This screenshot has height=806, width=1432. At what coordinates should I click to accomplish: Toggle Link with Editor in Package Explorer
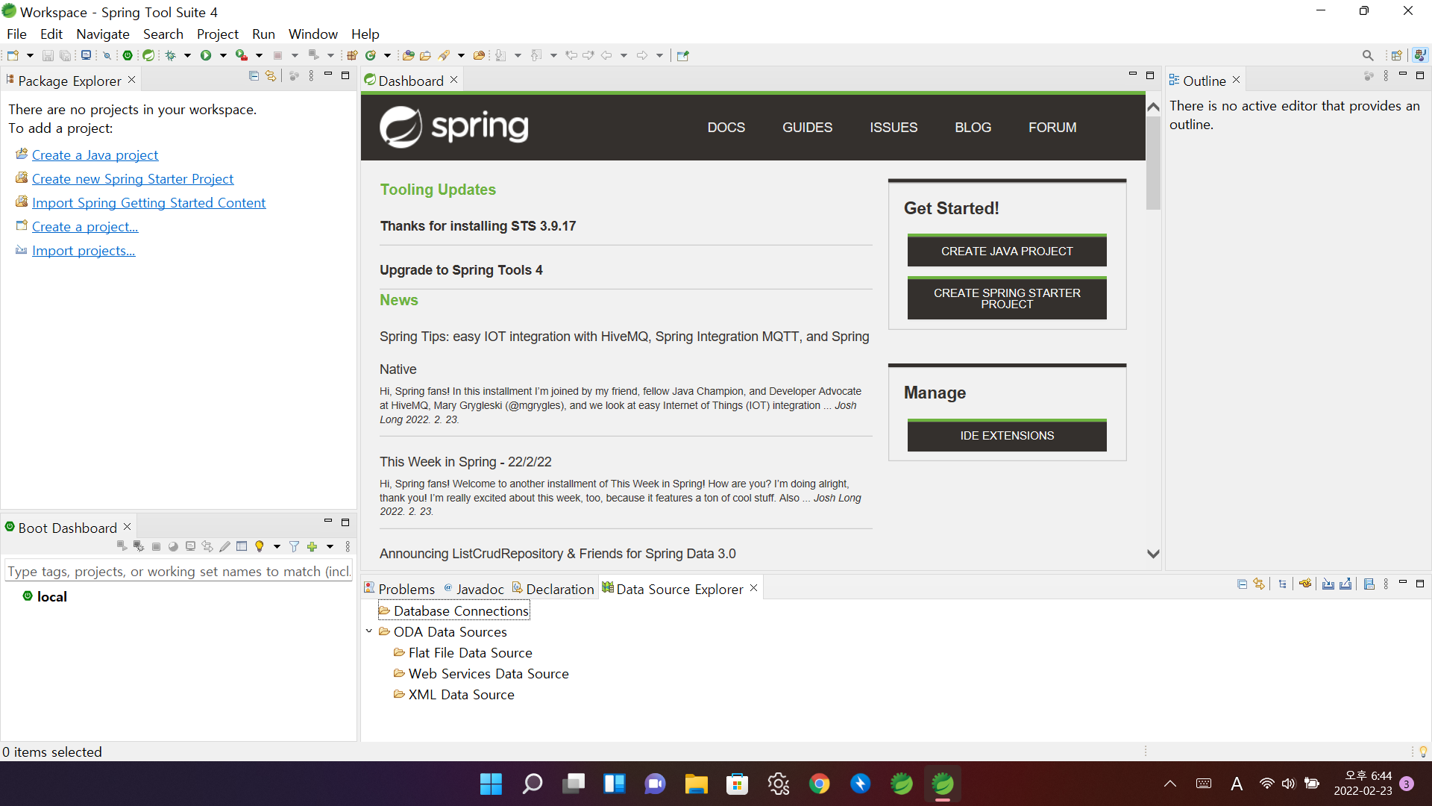pos(271,76)
